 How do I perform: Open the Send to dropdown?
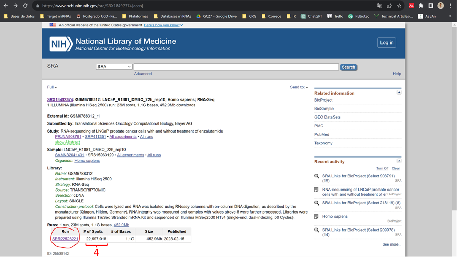click(299, 87)
